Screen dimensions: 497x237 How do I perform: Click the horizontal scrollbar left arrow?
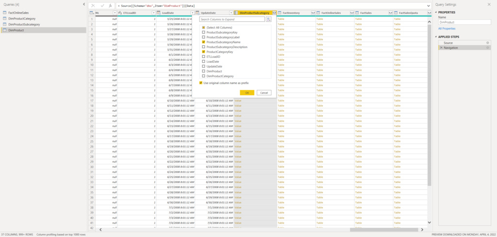100,230
